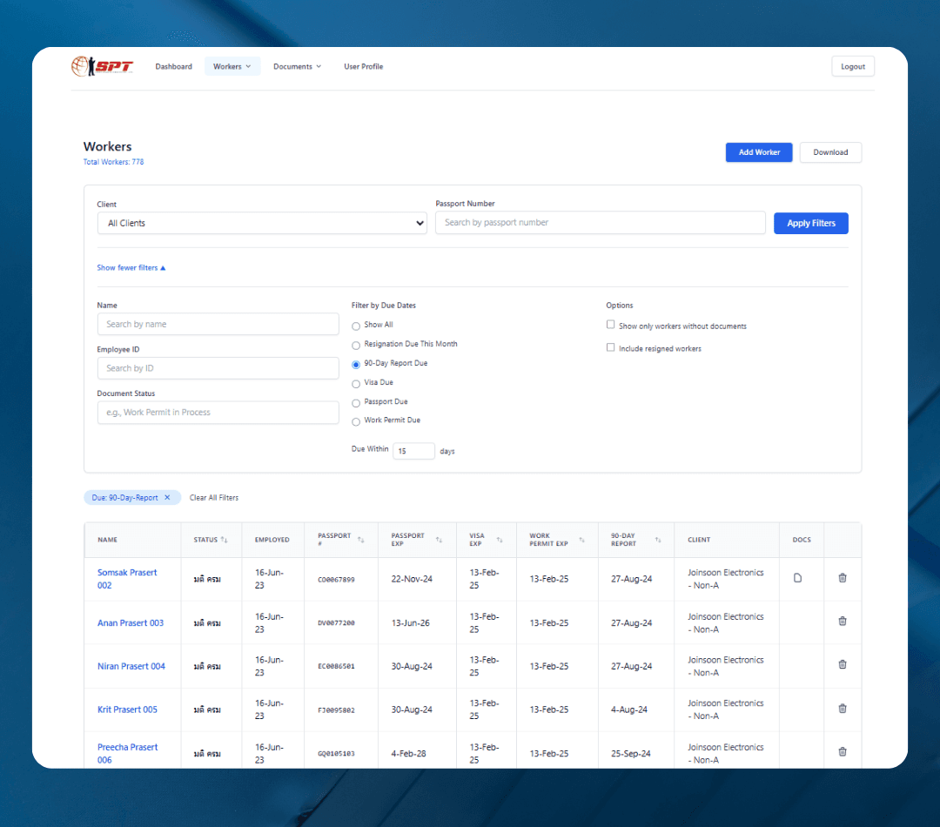Open worker Somsak Prasert 002
Screen dimensions: 940x827
(127, 579)
